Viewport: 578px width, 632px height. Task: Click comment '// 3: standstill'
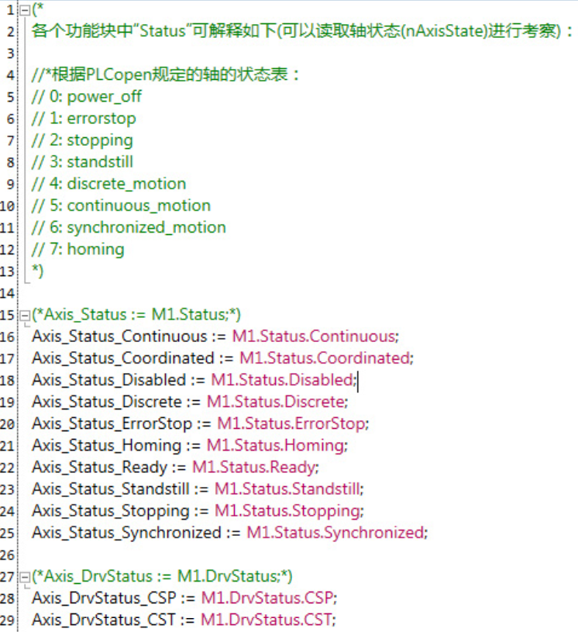coord(82,162)
